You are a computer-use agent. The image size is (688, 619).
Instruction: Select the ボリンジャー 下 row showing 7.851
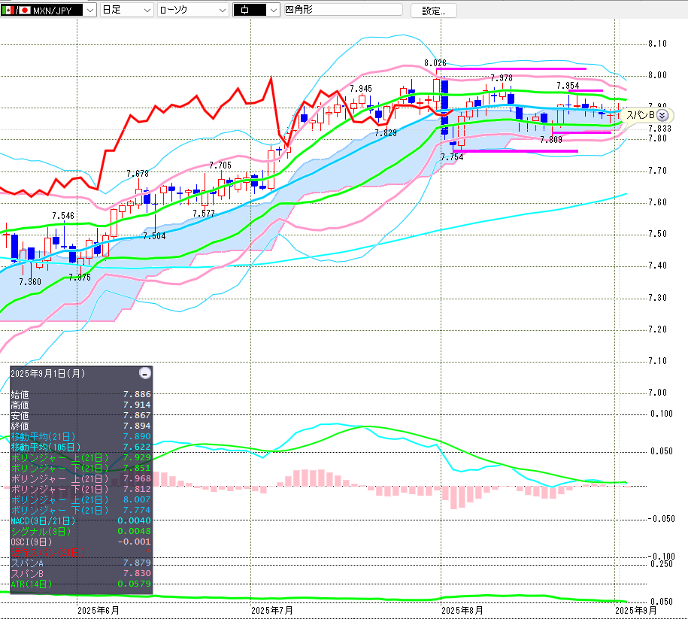tap(80, 468)
